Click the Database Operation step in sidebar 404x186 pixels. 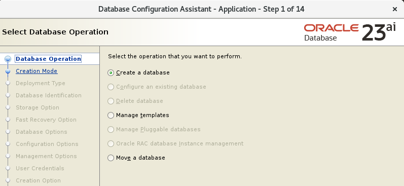pos(49,59)
